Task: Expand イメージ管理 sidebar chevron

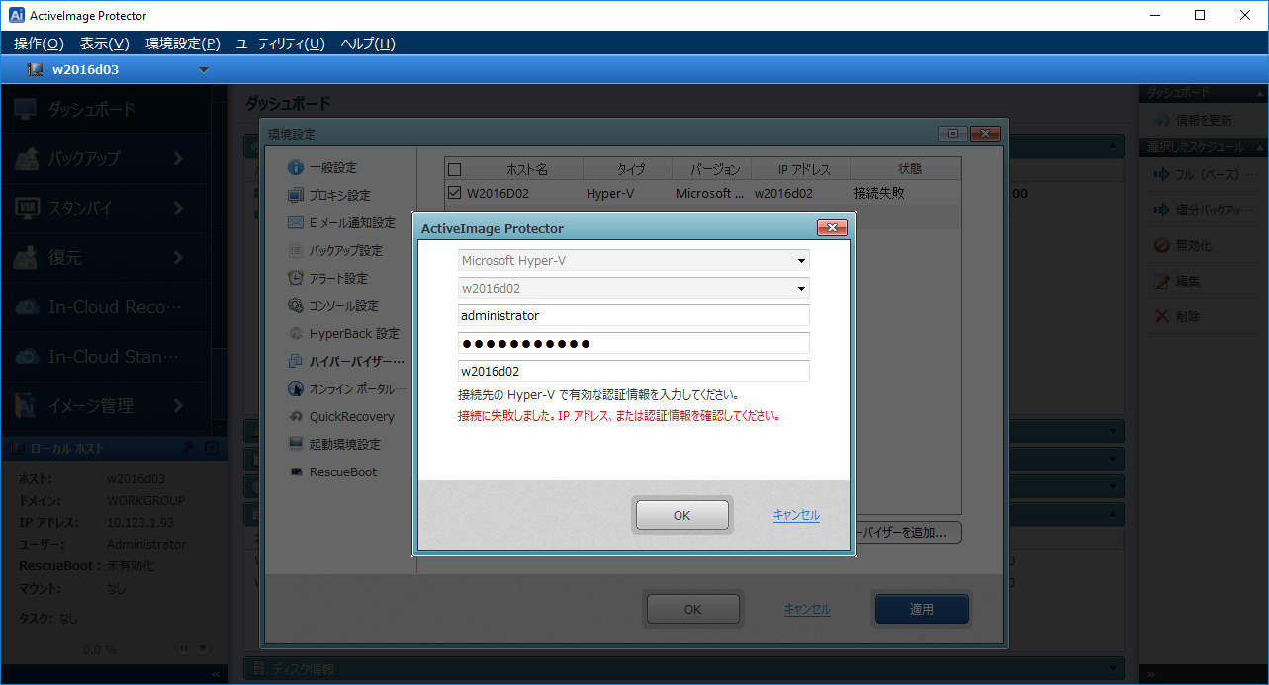Action: click(x=178, y=405)
